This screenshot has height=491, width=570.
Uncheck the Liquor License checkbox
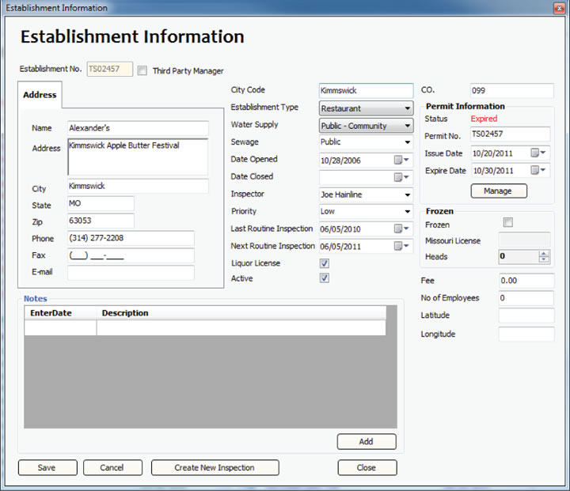coord(325,263)
